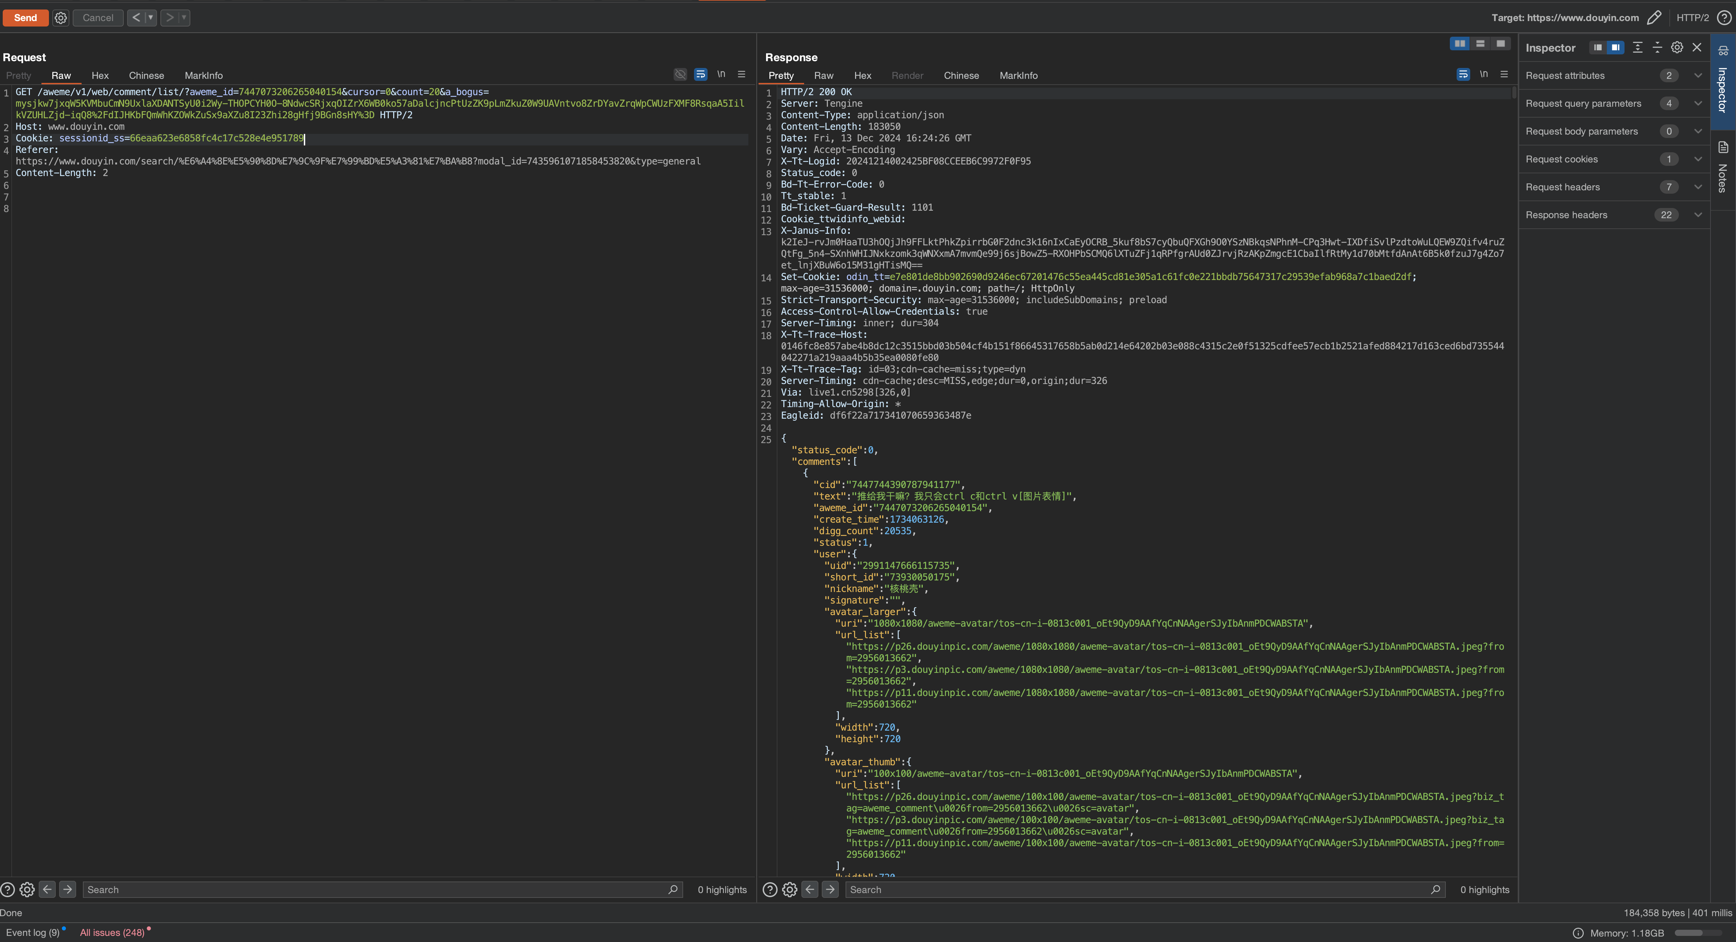This screenshot has width=1736, height=942.
Task: Click the memory usage bar
Action: coord(1698,933)
